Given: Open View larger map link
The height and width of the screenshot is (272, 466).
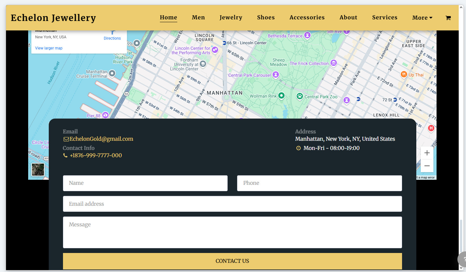Looking at the screenshot, I should point(49,48).
